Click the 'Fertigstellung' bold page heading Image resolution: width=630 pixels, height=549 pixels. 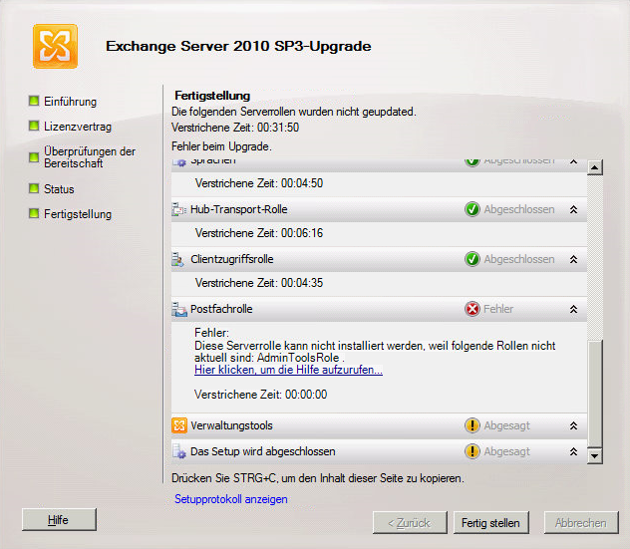coord(212,96)
